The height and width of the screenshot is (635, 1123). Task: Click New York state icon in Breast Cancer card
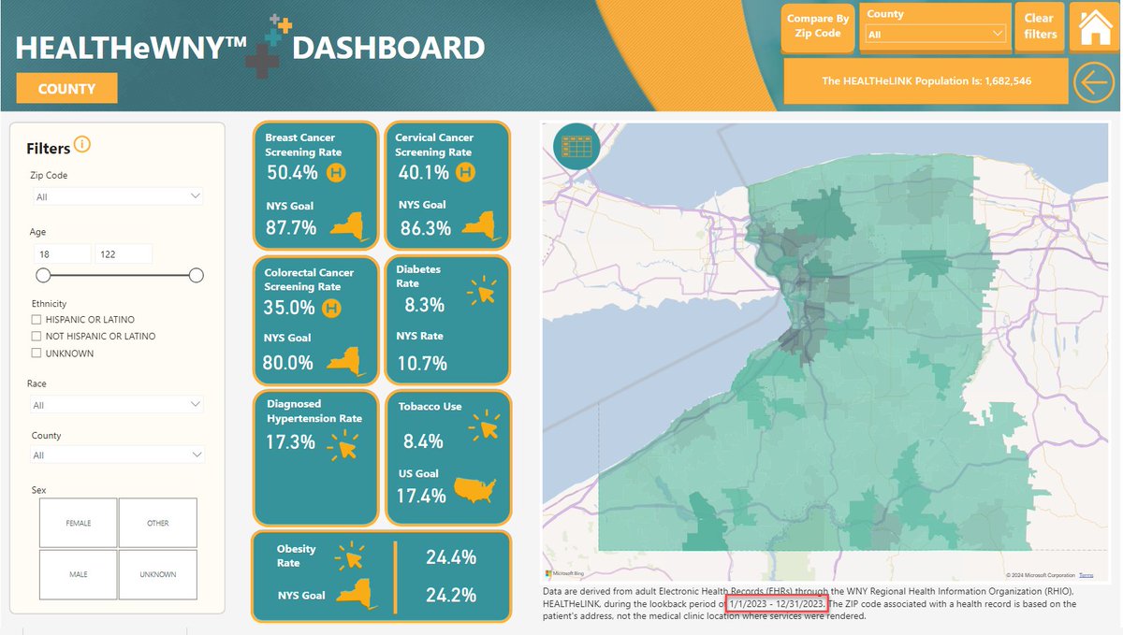[347, 226]
